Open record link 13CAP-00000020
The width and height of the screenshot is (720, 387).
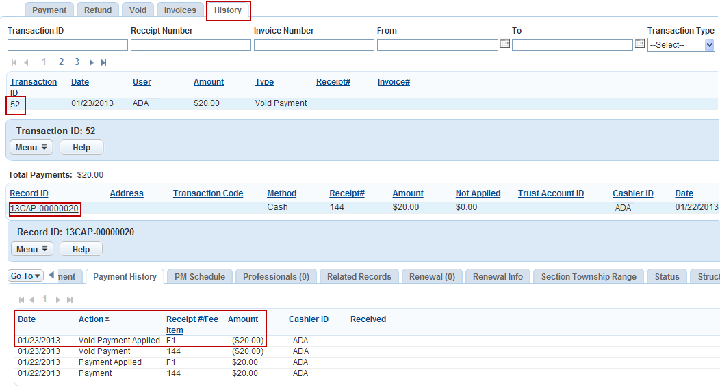44,208
